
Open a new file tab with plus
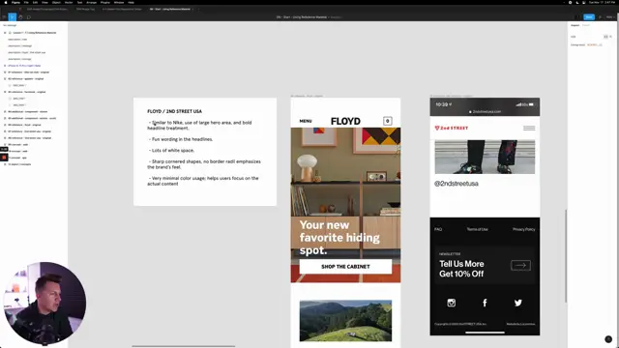(x=198, y=9)
